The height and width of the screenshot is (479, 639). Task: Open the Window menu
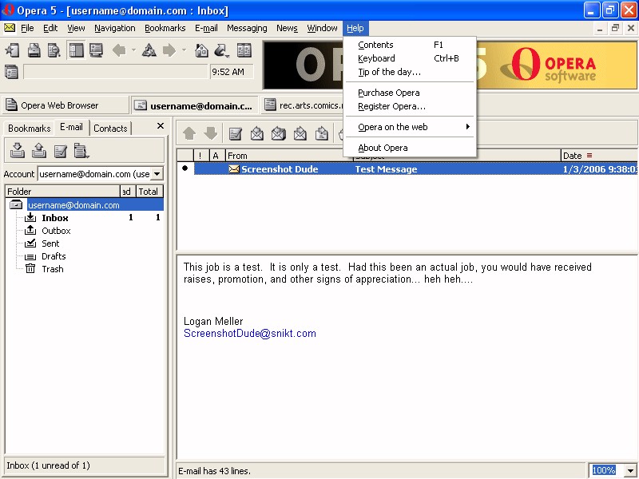click(322, 28)
